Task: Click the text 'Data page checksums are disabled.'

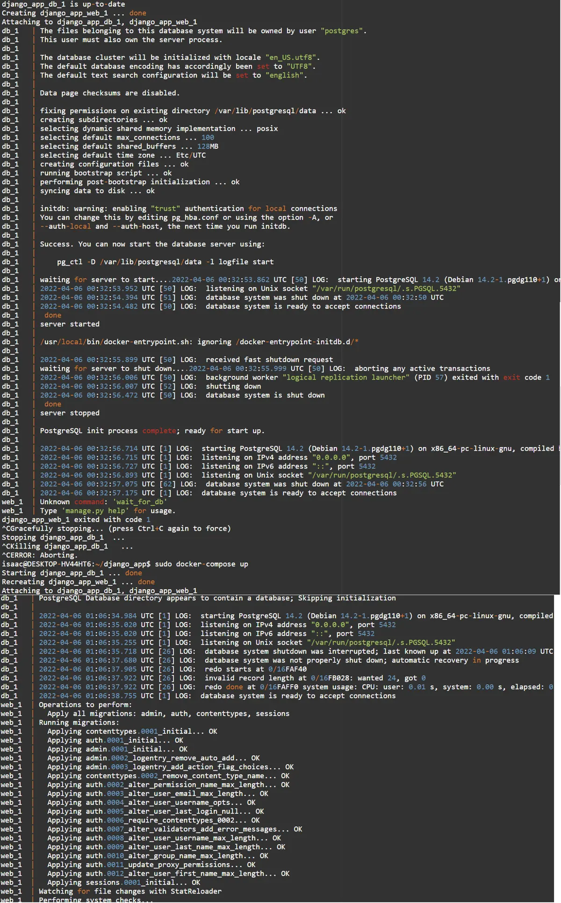Action: [x=109, y=93]
